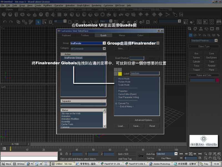Activate the Select and Move tool

(x=84, y=22)
